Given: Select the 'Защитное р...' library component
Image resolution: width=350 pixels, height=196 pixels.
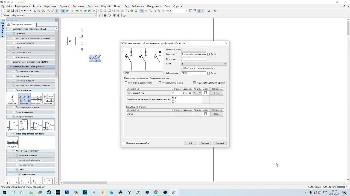Looking at the screenshot, I should click(x=36, y=99).
